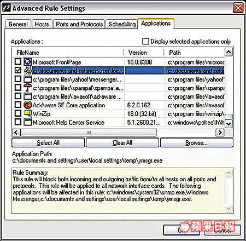
Task: Click the lavasoft ad-aware row window icon
Action: (28, 96)
